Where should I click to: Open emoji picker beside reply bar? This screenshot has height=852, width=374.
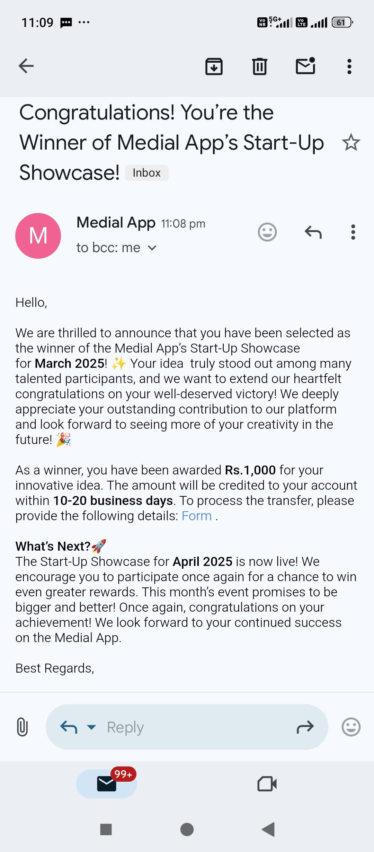351,727
